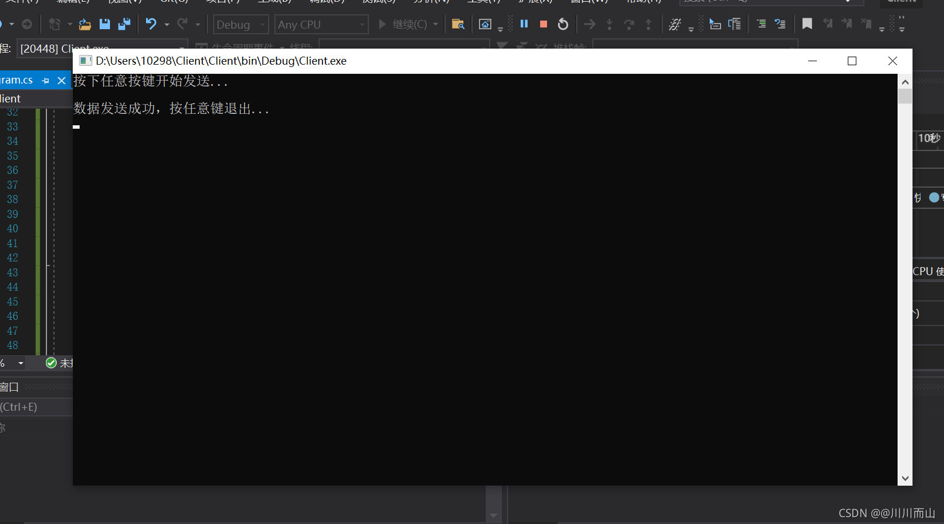Screen dimensions: 944x524
Task: Save the current file with the disk icon
Action: coord(104,24)
